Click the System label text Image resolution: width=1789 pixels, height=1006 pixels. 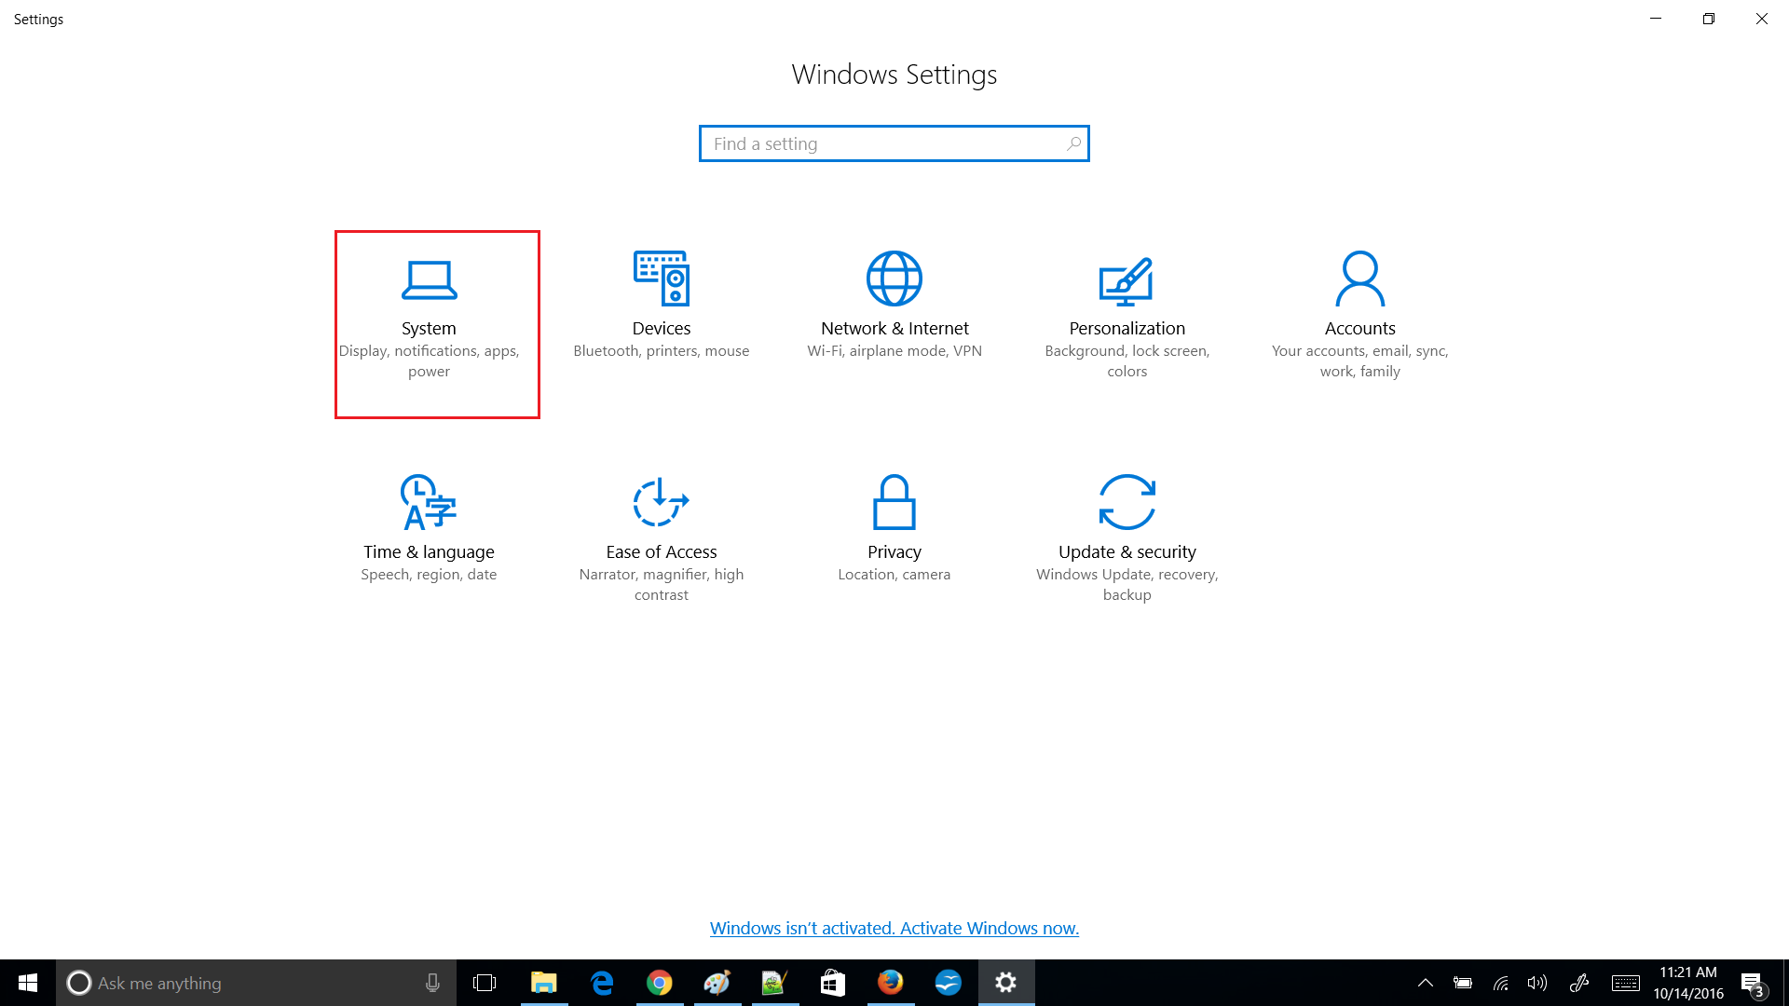coord(429,328)
